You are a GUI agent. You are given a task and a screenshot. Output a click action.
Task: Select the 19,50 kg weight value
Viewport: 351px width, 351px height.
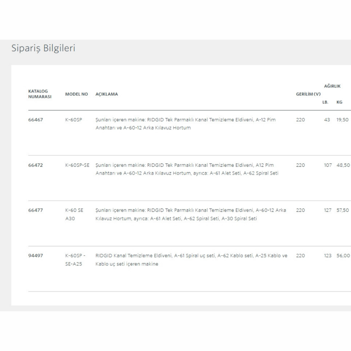click(343, 120)
